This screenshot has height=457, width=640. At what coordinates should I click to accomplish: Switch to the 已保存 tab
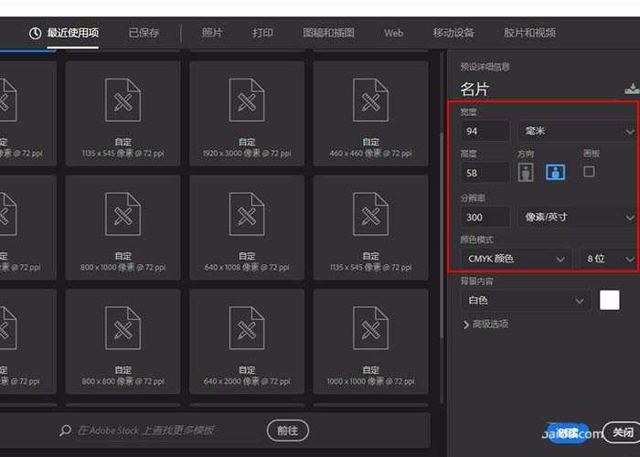pyautogui.click(x=144, y=33)
